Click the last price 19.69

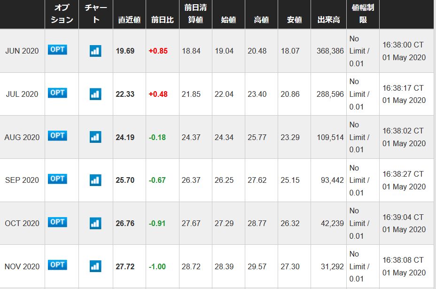125,51
